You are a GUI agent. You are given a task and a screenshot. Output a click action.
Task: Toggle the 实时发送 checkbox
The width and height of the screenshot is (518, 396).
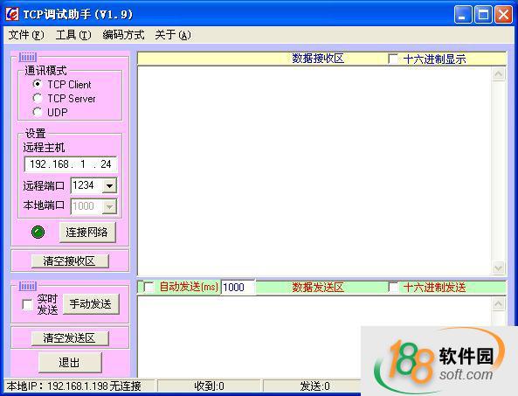pos(27,304)
